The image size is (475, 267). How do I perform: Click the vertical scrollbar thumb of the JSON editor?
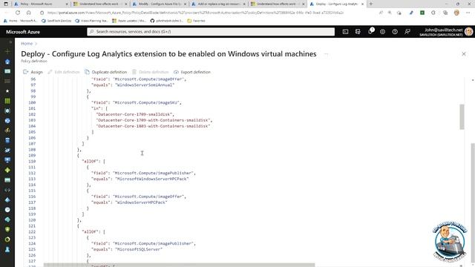(462, 117)
